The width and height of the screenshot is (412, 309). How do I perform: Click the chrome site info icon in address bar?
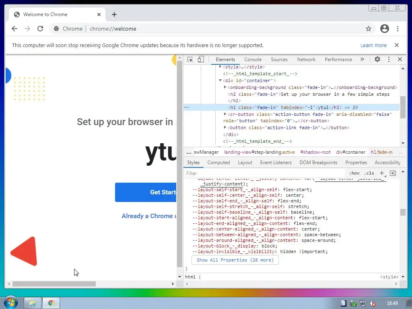pyautogui.click(x=56, y=29)
